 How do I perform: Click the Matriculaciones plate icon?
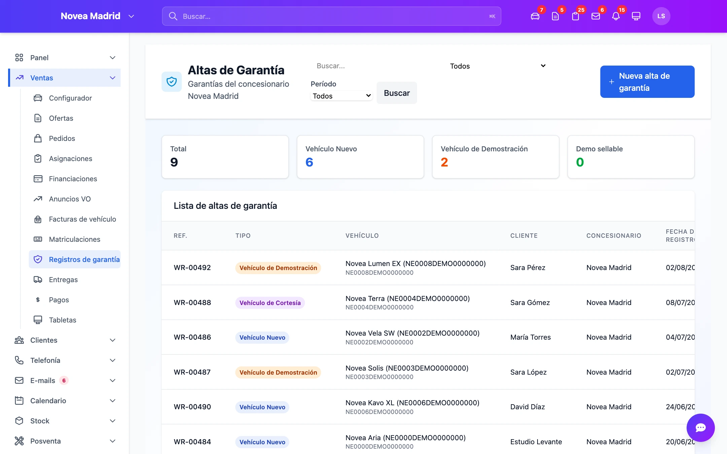pos(38,239)
